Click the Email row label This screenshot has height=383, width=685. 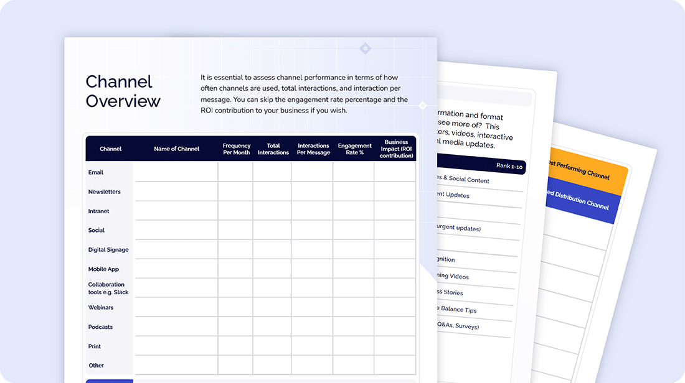(x=96, y=172)
